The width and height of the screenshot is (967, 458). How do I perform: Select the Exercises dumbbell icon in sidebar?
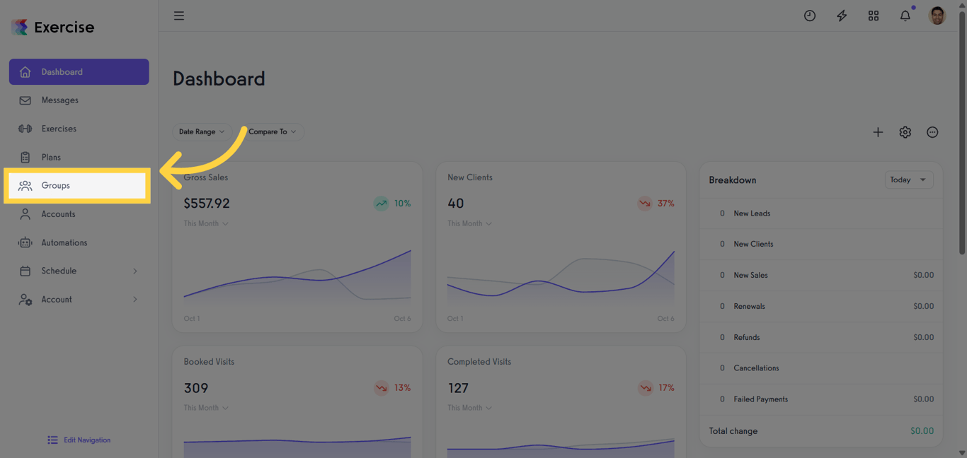click(25, 128)
